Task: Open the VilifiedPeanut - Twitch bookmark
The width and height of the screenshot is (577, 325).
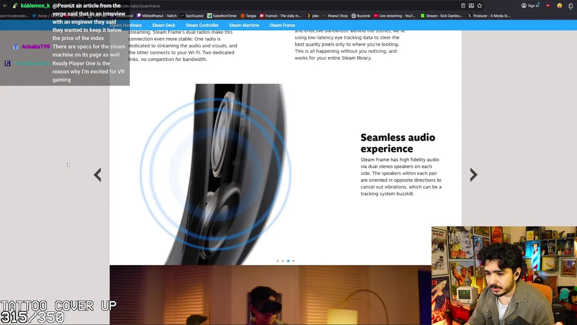Action: click(x=156, y=16)
